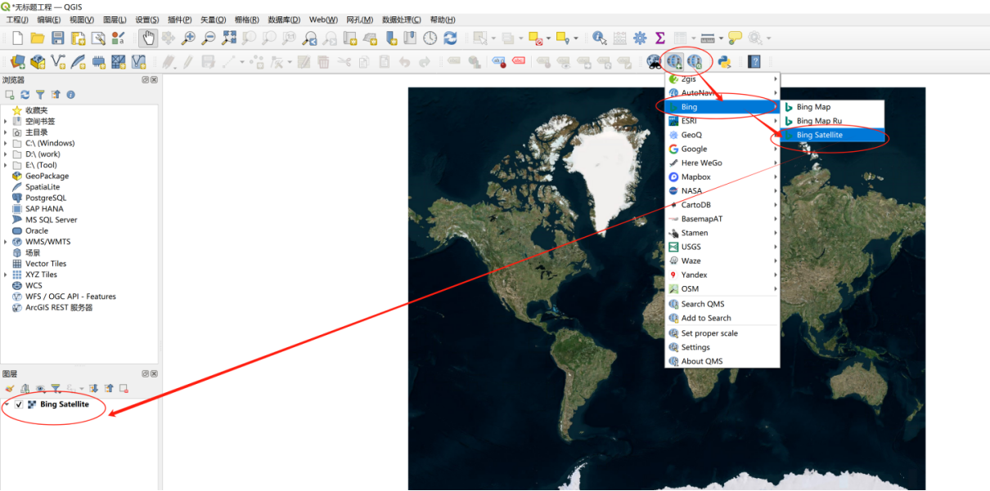The image size is (990, 491).
Task: Click the Zoom Full extent icon
Action: 229,38
